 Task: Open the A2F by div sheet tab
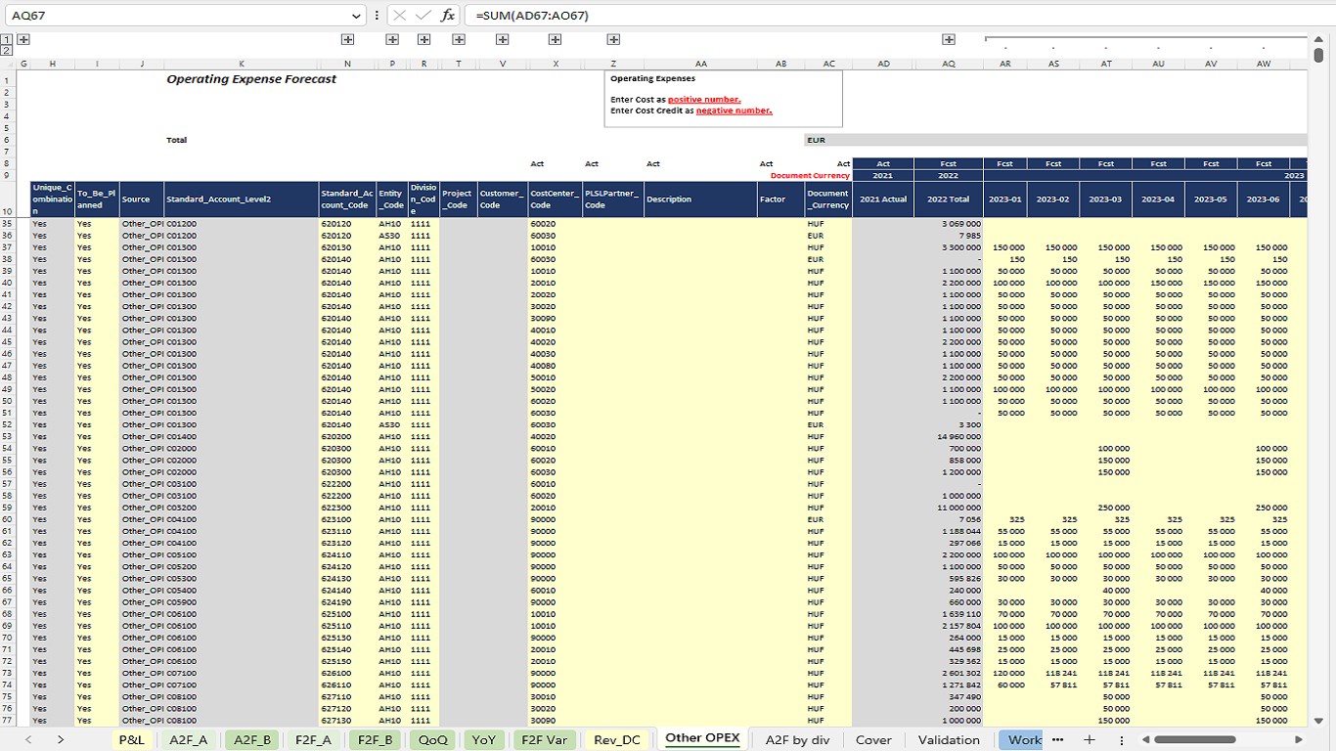coord(798,739)
